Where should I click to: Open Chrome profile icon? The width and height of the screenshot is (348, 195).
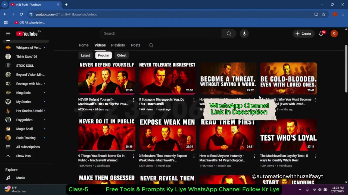point(335,14)
